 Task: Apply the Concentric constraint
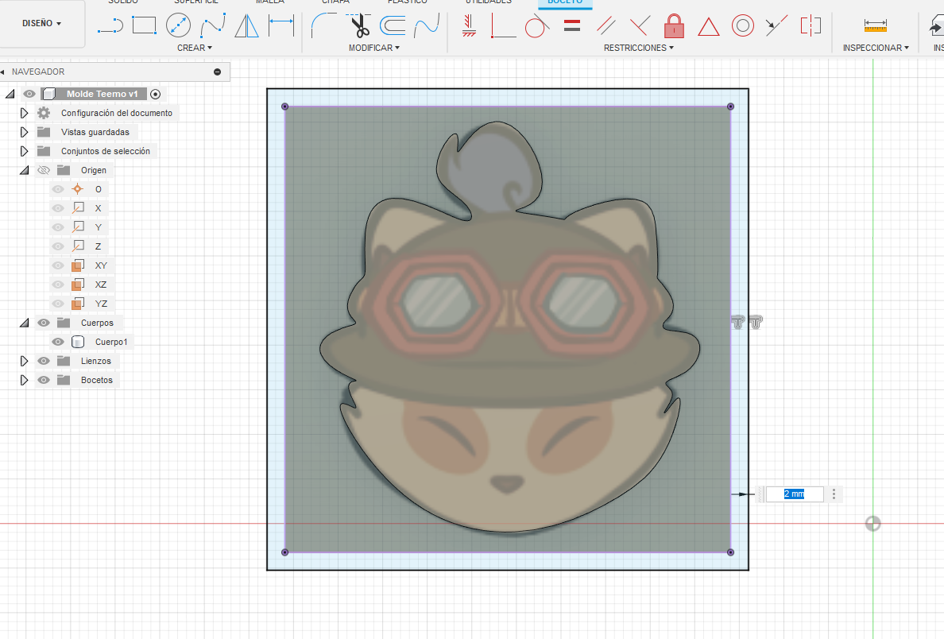[x=743, y=26]
